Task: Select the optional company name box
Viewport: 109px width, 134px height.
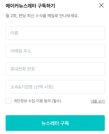Action: tap(55, 87)
